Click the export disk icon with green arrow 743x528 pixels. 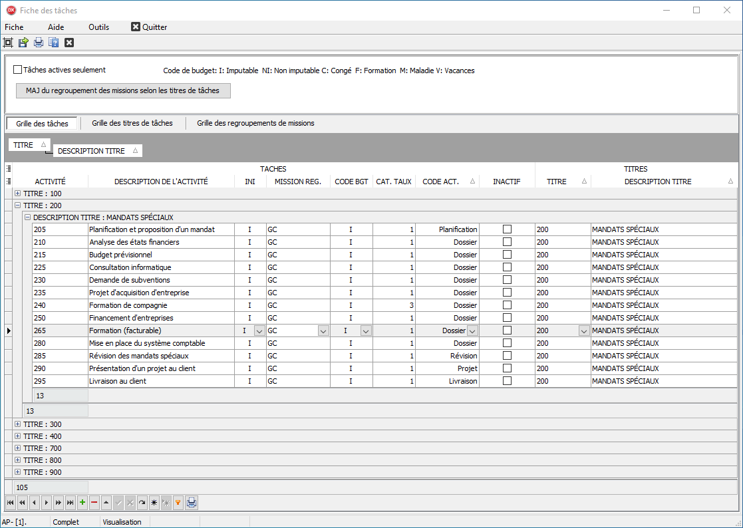[x=23, y=43]
